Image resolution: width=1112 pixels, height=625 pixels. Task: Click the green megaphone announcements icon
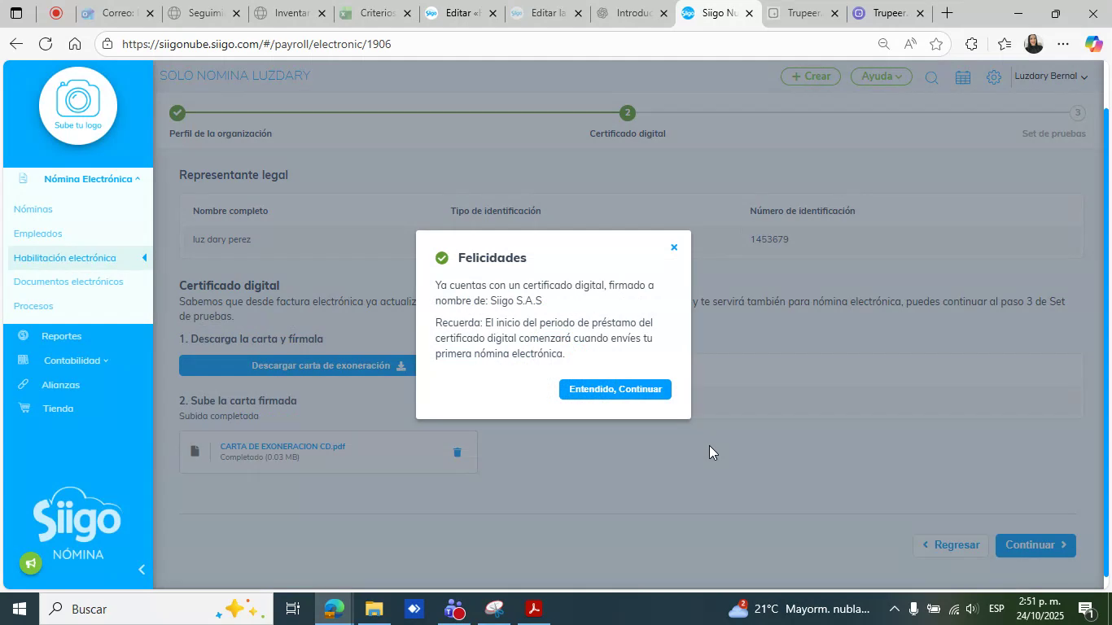tap(31, 562)
